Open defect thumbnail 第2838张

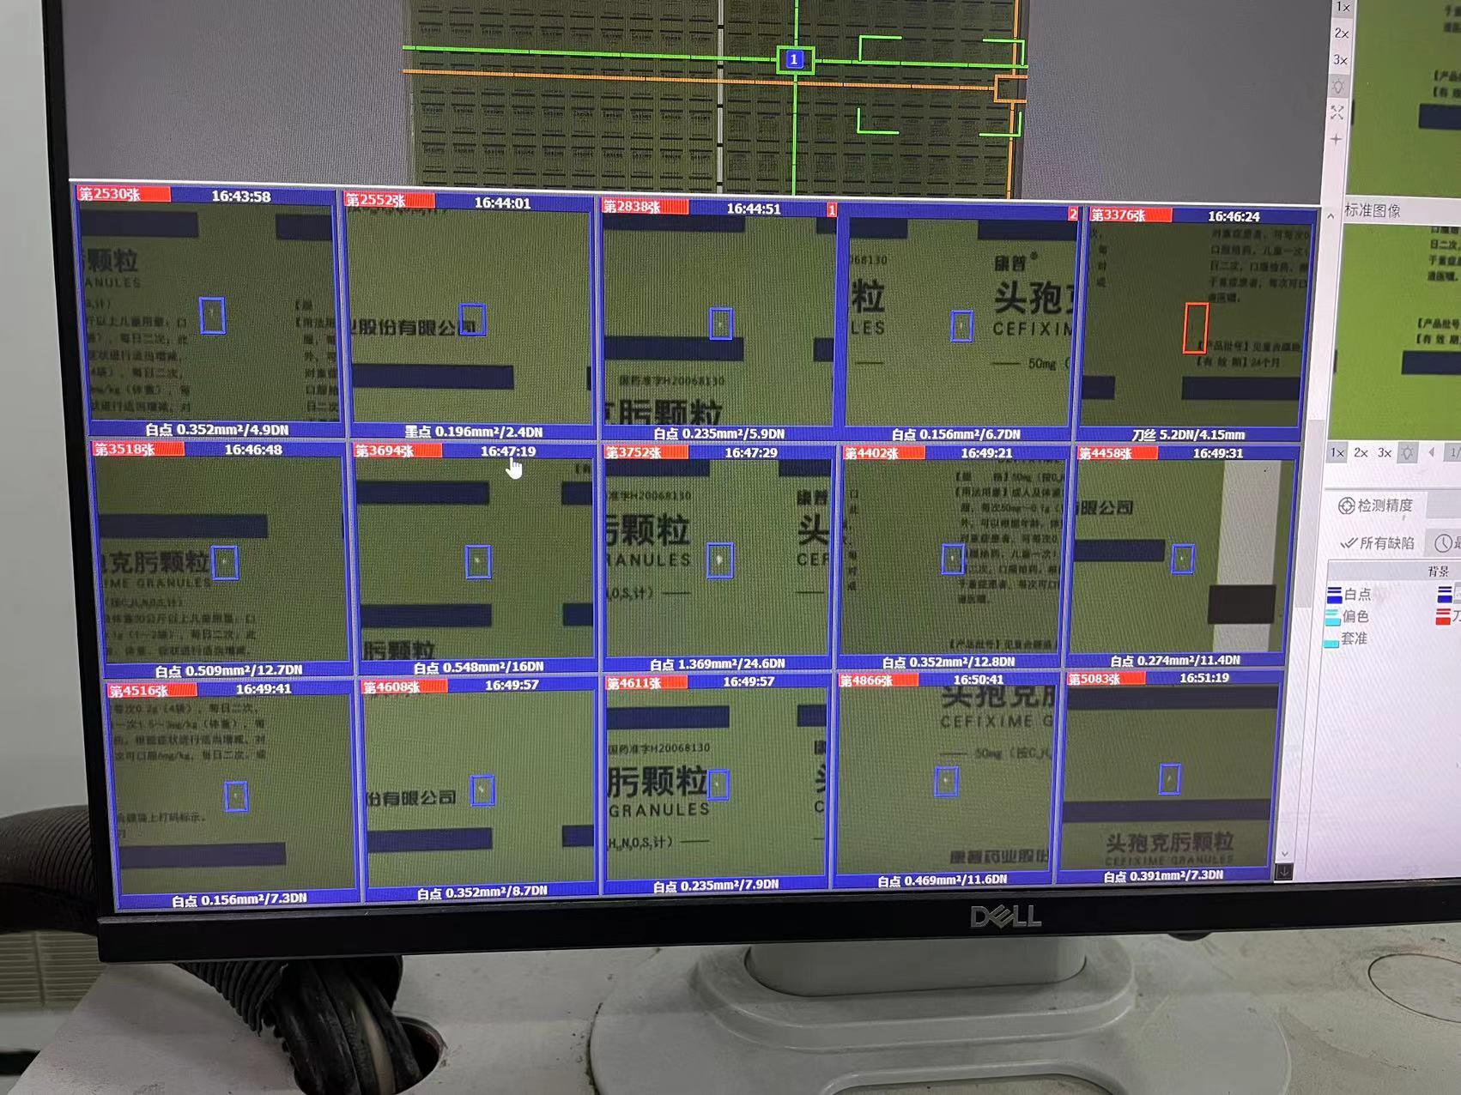point(718,320)
